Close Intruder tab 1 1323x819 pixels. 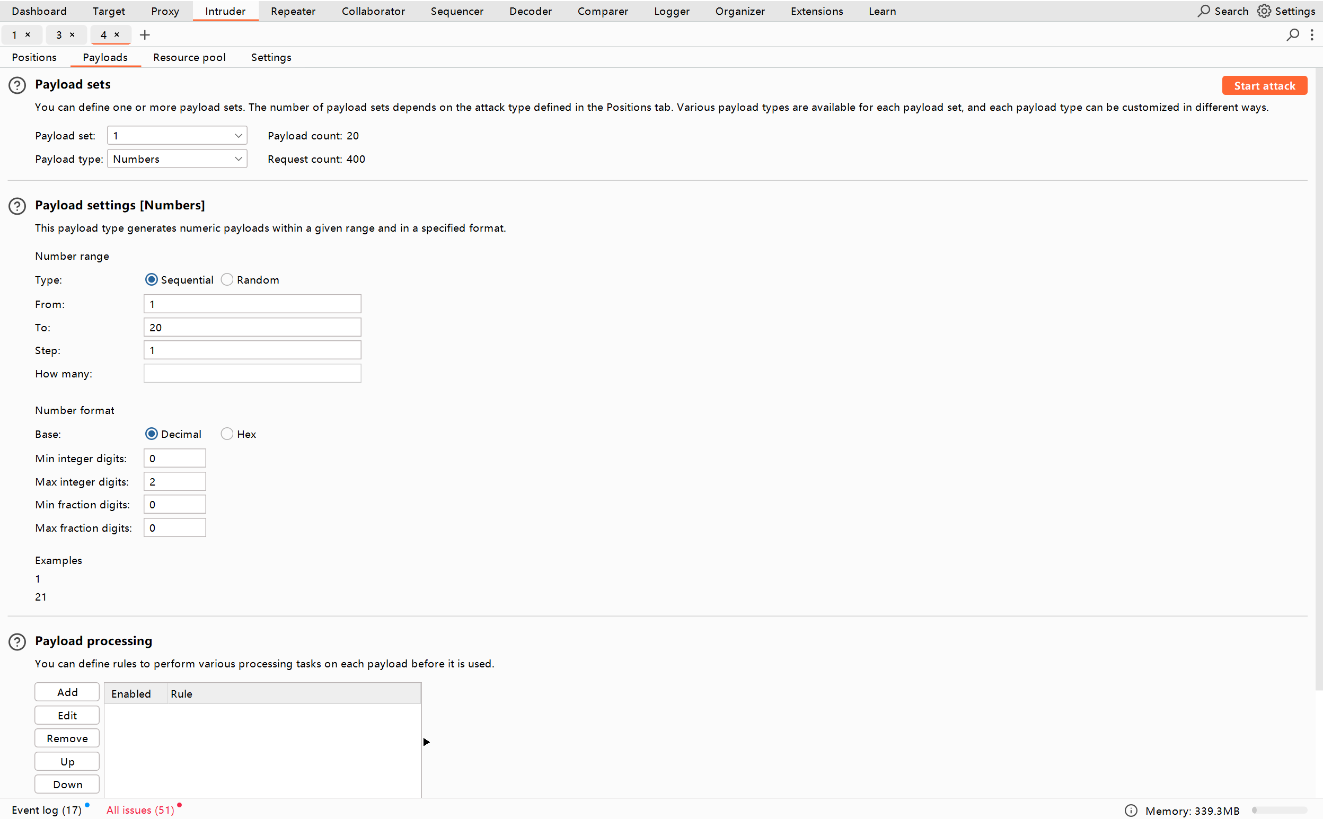pos(28,34)
